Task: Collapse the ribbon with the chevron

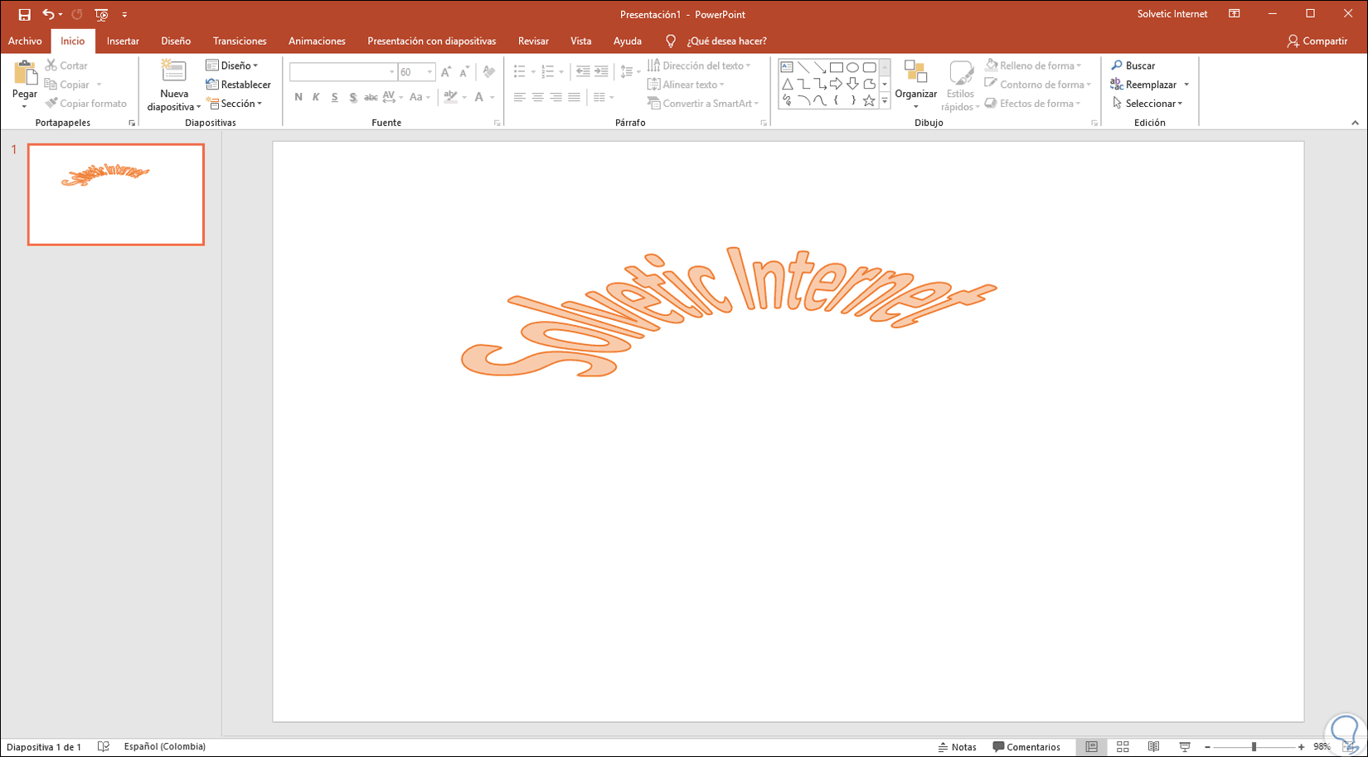Action: 1355,123
